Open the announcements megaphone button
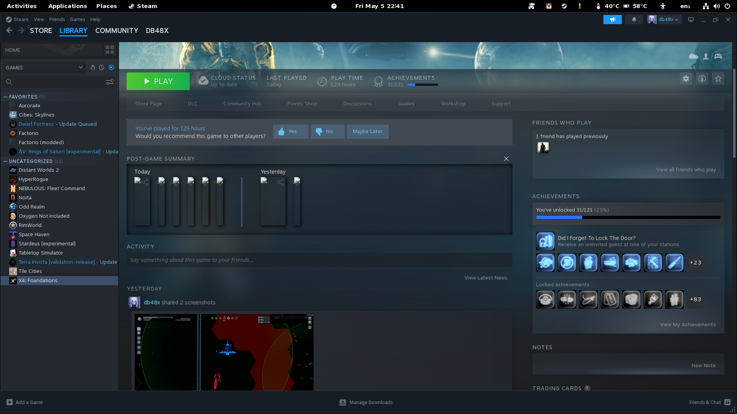 (x=613, y=20)
